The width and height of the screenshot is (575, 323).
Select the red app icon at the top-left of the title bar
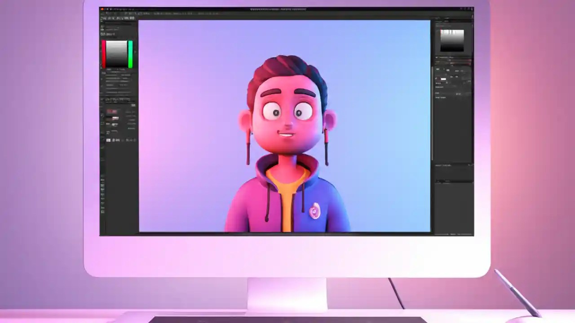tap(102, 8)
